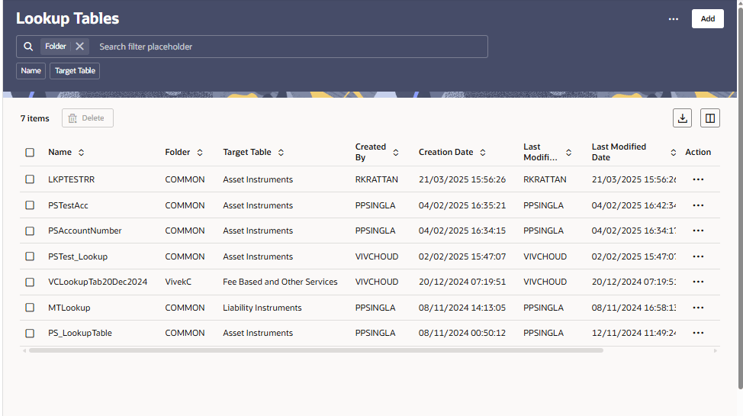Open the header more options ellipsis

[x=674, y=19]
